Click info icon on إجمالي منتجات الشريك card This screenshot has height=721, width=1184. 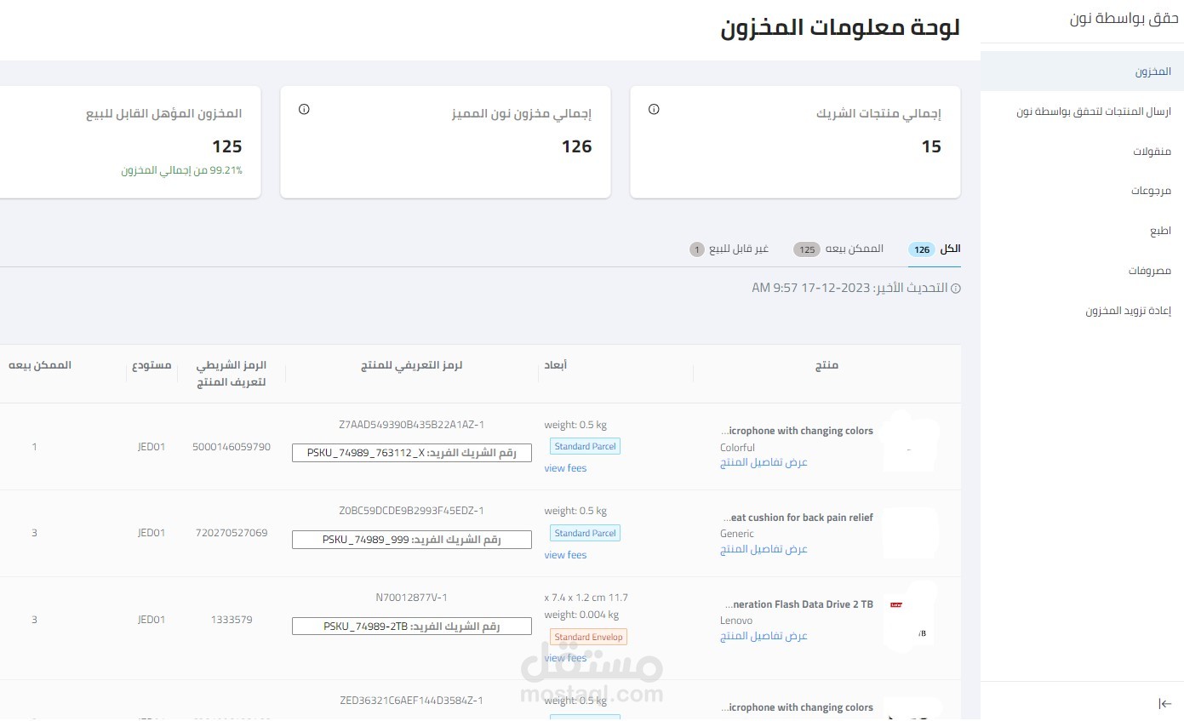pyautogui.click(x=654, y=109)
